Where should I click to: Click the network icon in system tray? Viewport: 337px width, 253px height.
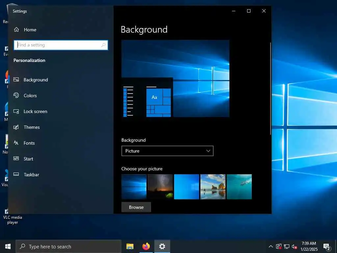[287, 246]
